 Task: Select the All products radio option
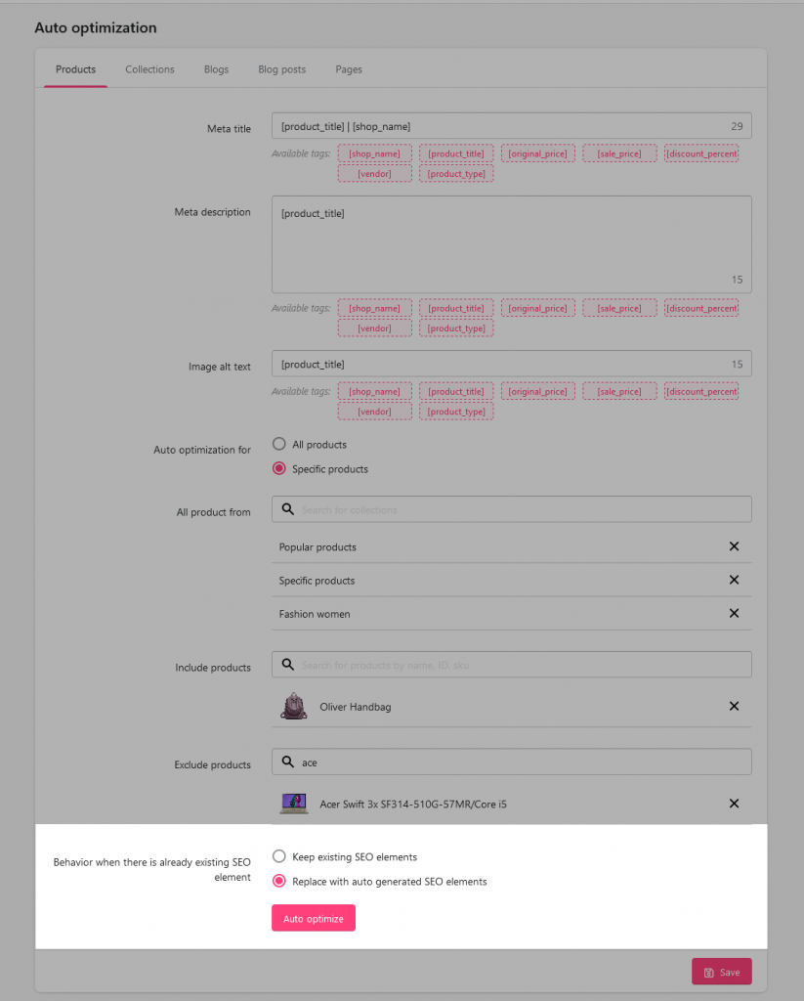click(279, 445)
